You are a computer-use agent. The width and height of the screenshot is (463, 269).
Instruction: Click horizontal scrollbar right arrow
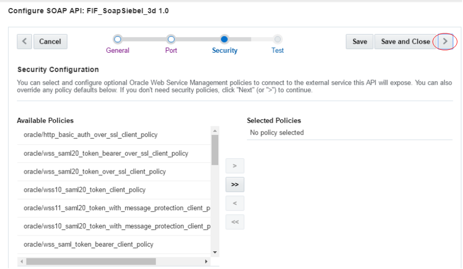tap(206, 261)
